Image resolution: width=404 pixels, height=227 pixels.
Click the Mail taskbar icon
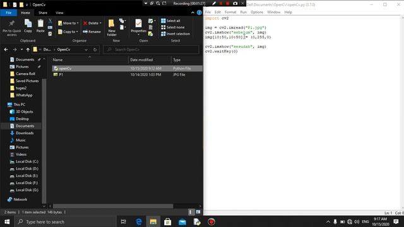(182, 221)
